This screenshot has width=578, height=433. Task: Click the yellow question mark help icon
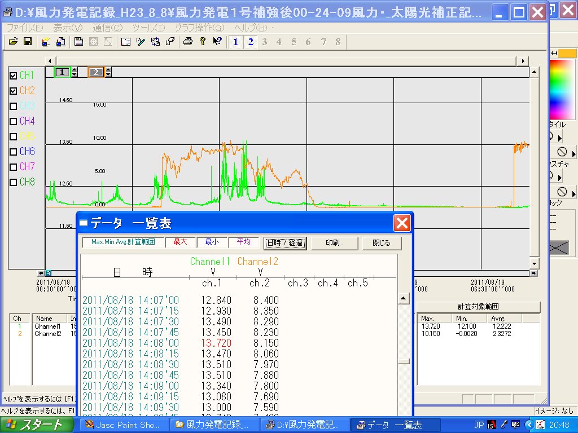203,42
